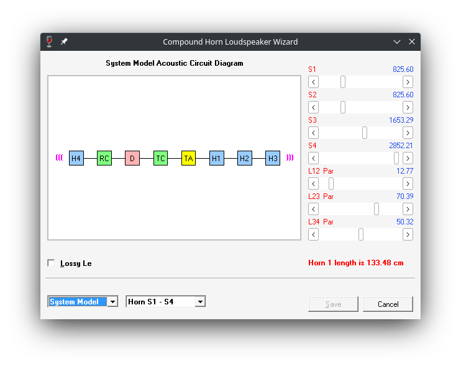Toggle the pin window icon

pyautogui.click(x=64, y=42)
